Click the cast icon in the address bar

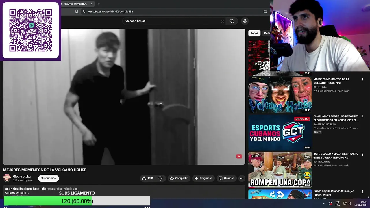pyautogui.click(x=265, y=12)
